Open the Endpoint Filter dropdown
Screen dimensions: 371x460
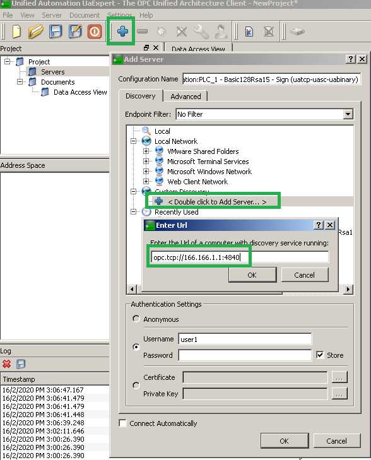[x=348, y=114]
